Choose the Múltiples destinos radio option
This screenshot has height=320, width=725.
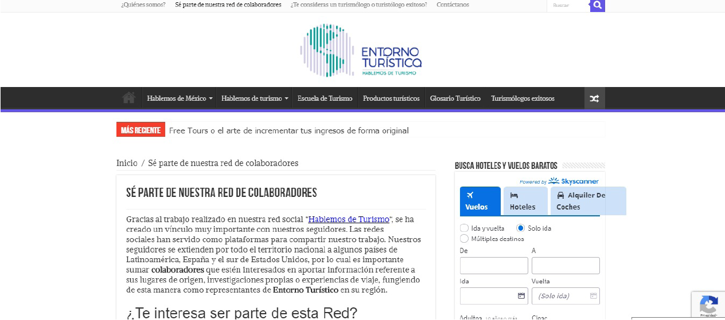point(465,239)
